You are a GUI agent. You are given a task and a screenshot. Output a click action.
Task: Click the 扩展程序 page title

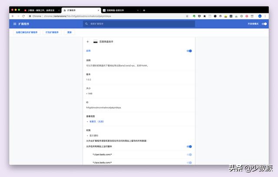pyautogui.click(x=24, y=24)
